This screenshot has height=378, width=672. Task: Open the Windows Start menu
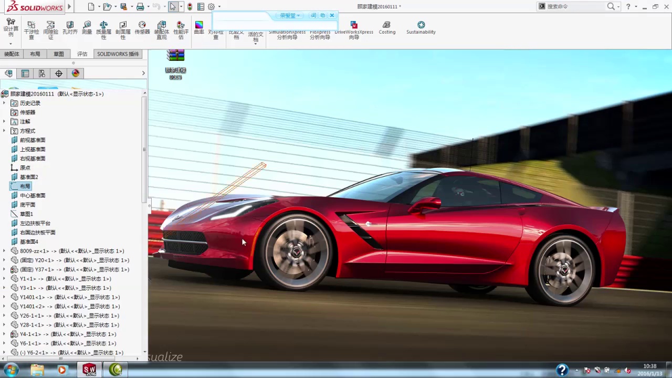(10, 370)
